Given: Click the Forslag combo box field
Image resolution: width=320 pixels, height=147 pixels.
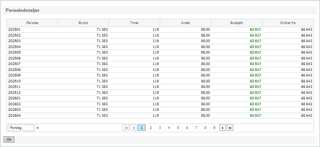Looking at the screenshot, I should (x=21, y=128).
